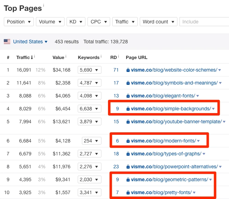
Task: Click the arrow after modern-fonts URL
Action: 198,141
